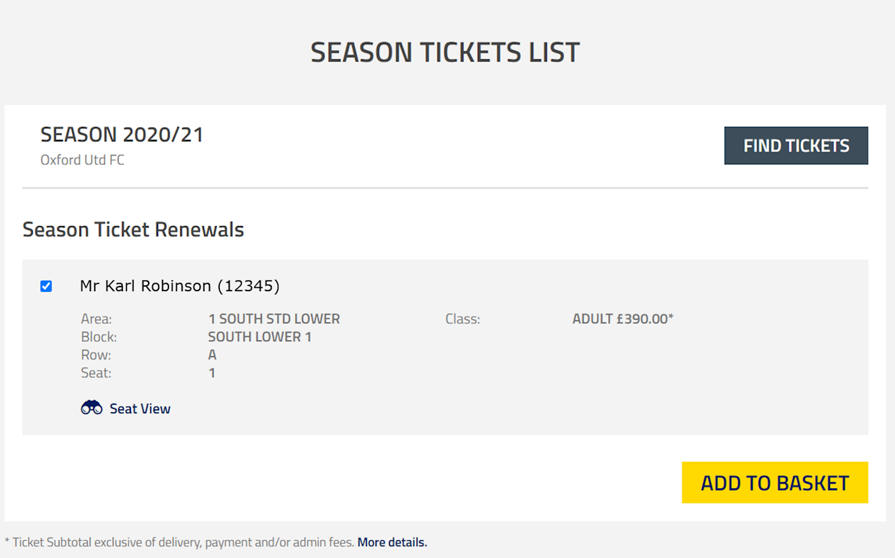Viewport: 895px width, 558px height.
Task: Click the SEASON 2020/21 heading
Action: (122, 135)
